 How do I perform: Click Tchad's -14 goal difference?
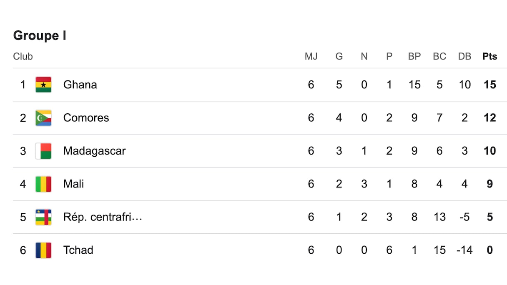pyautogui.click(x=464, y=250)
